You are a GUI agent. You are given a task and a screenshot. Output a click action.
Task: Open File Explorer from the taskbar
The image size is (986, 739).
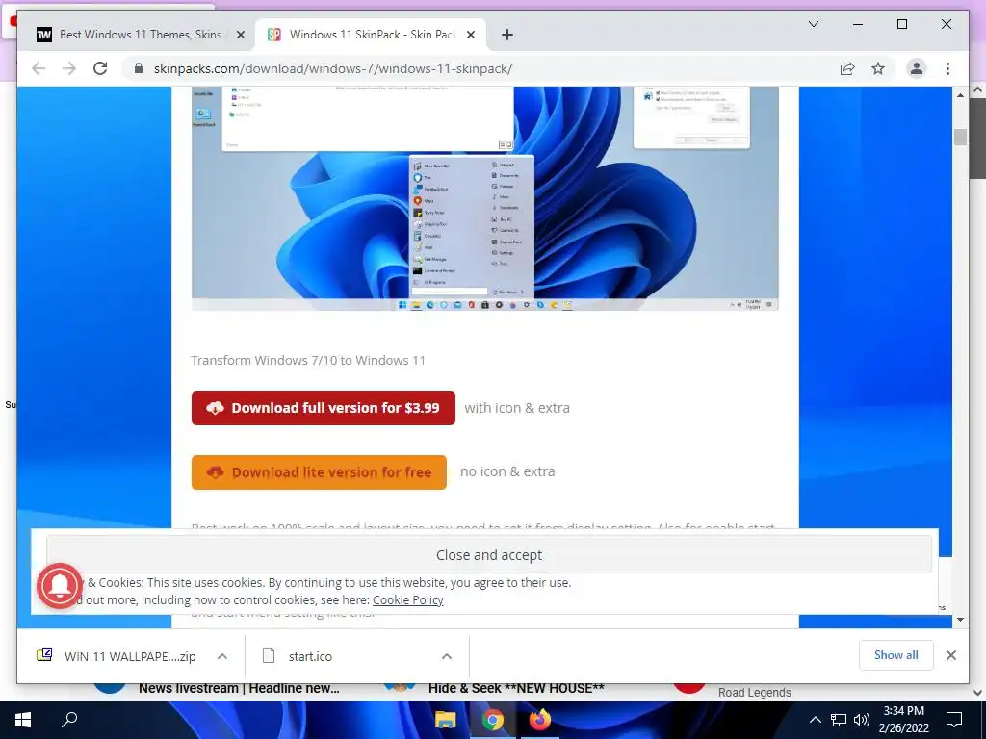(x=446, y=720)
